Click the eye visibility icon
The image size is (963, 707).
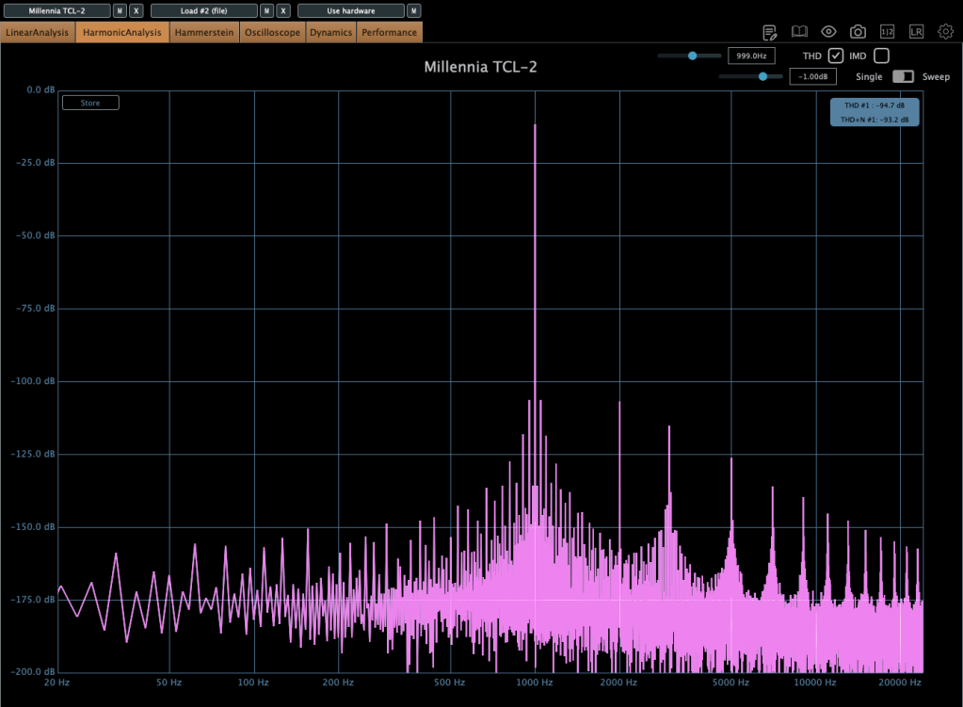828,32
